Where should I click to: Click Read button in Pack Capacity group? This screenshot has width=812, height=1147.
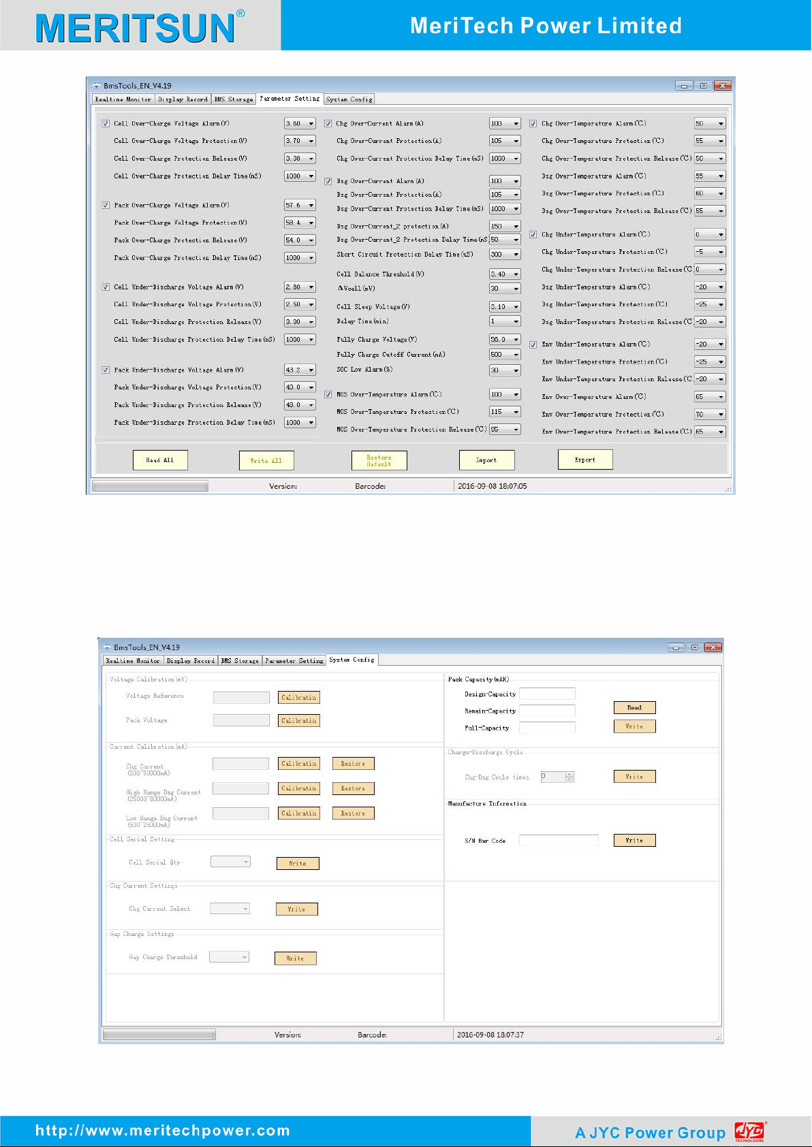[x=634, y=708]
